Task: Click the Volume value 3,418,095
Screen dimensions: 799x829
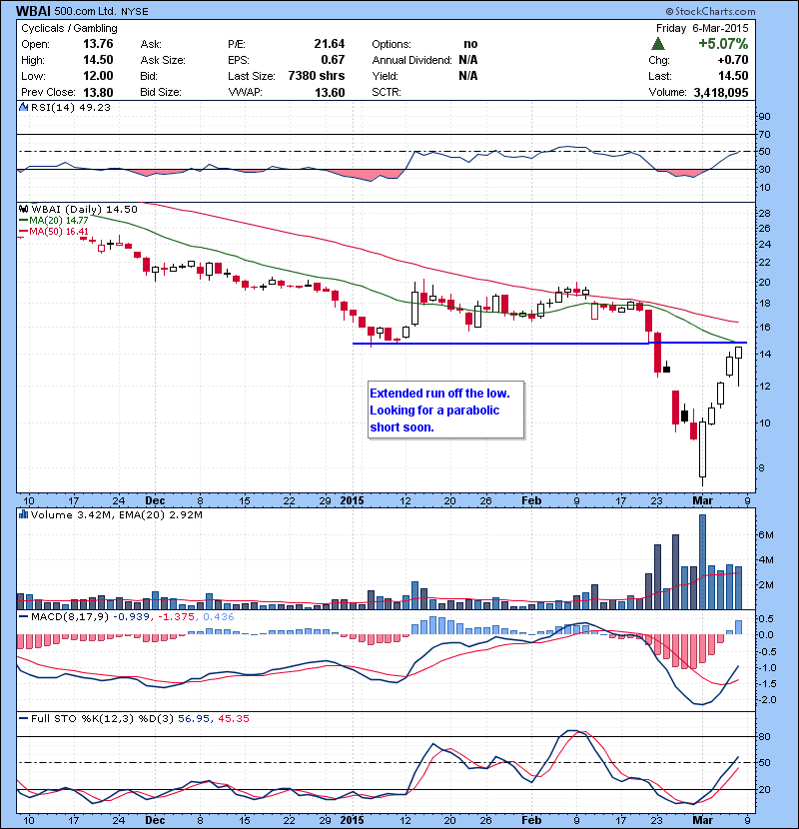Action: [721, 92]
